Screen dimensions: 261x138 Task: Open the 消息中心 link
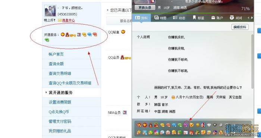coord(68,20)
